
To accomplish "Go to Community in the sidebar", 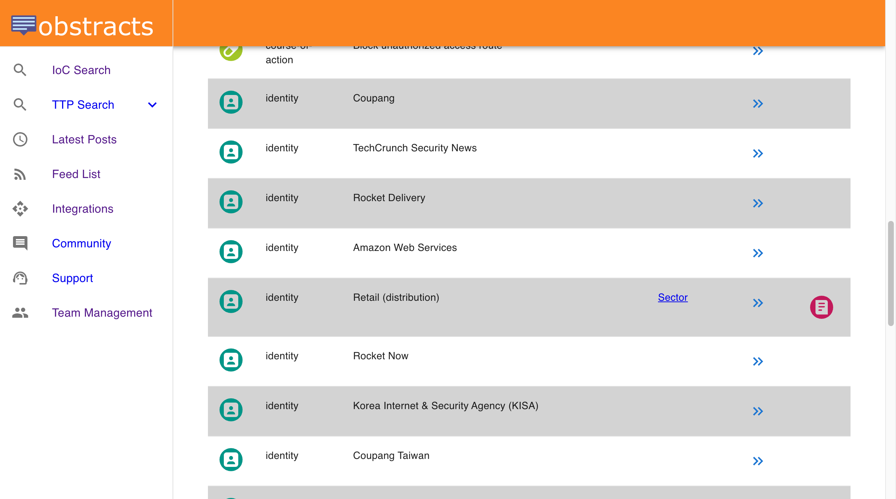I will tap(82, 243).
